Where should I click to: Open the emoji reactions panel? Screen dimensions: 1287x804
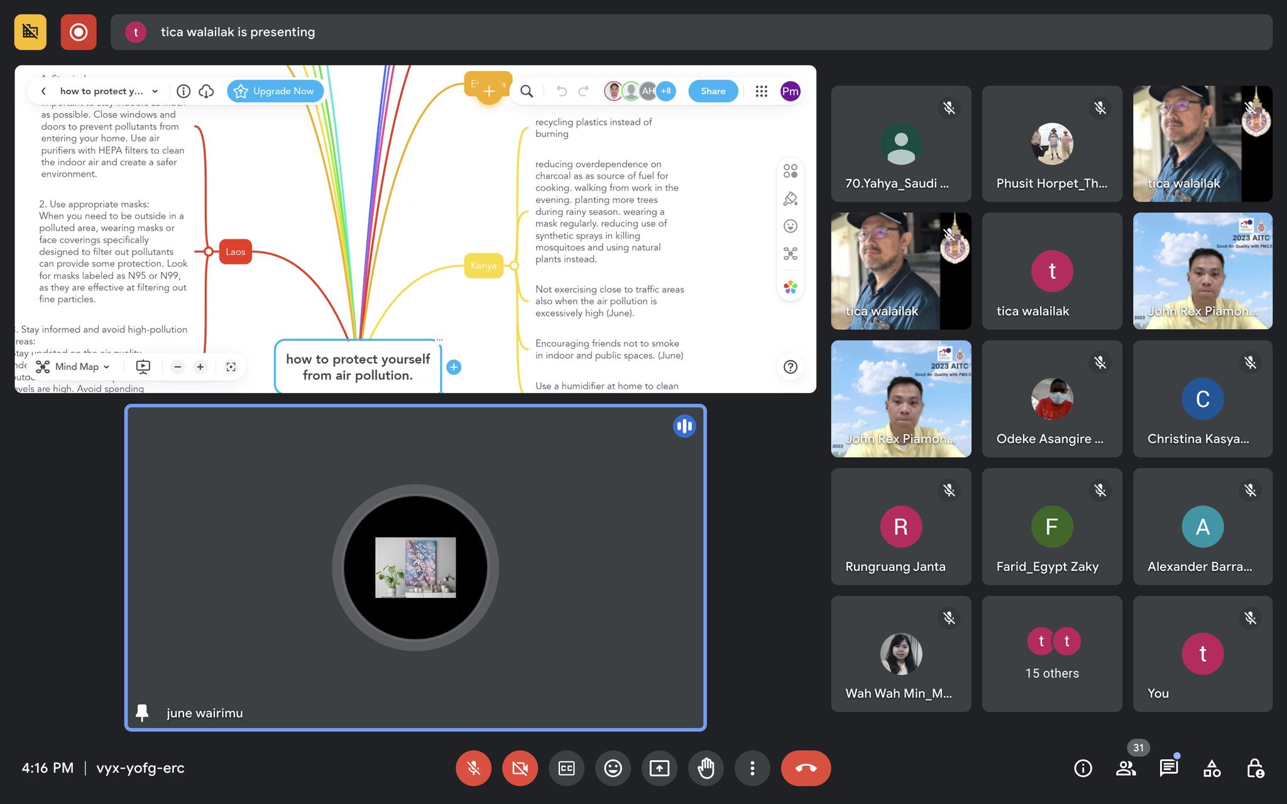pyautogui.click(x=613, y=768)
